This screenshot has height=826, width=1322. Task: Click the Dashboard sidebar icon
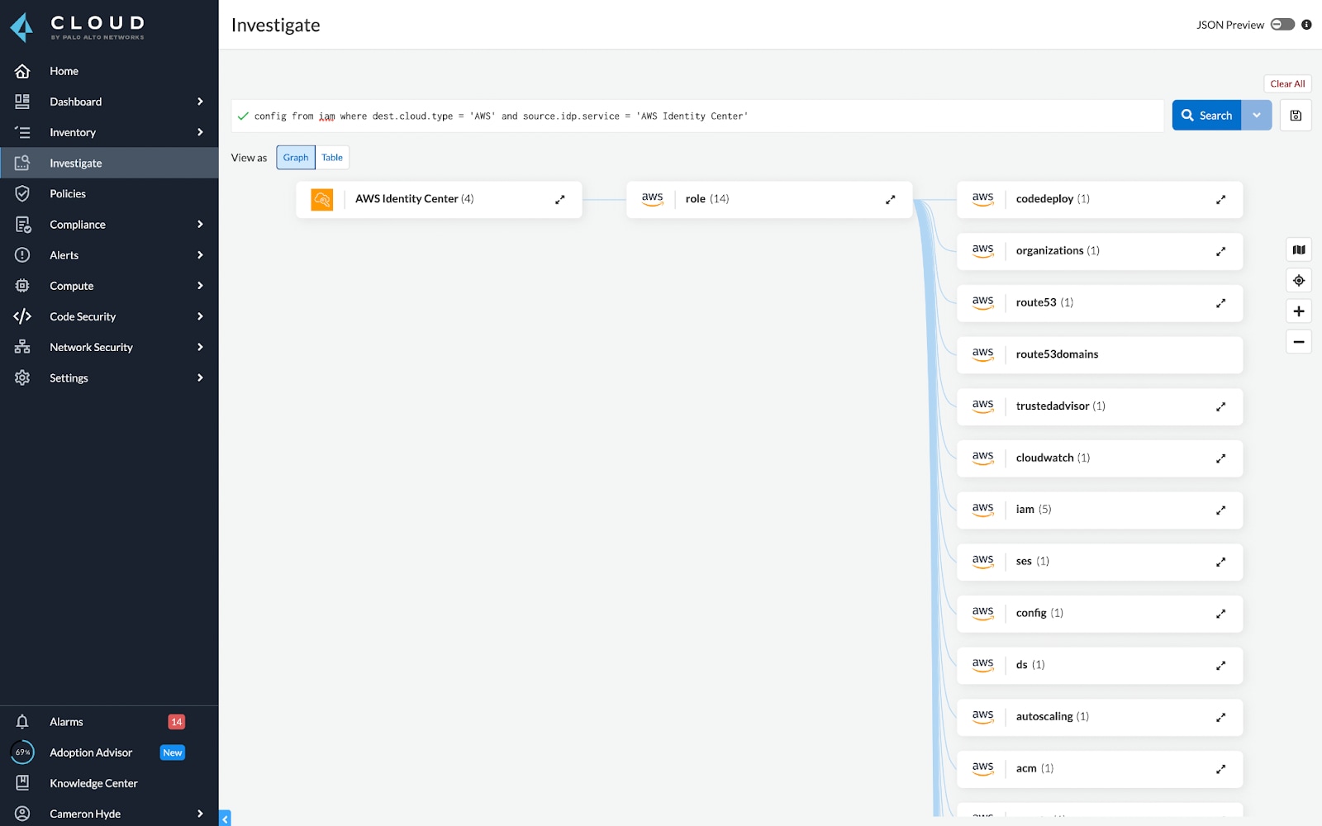click(22, 102)
